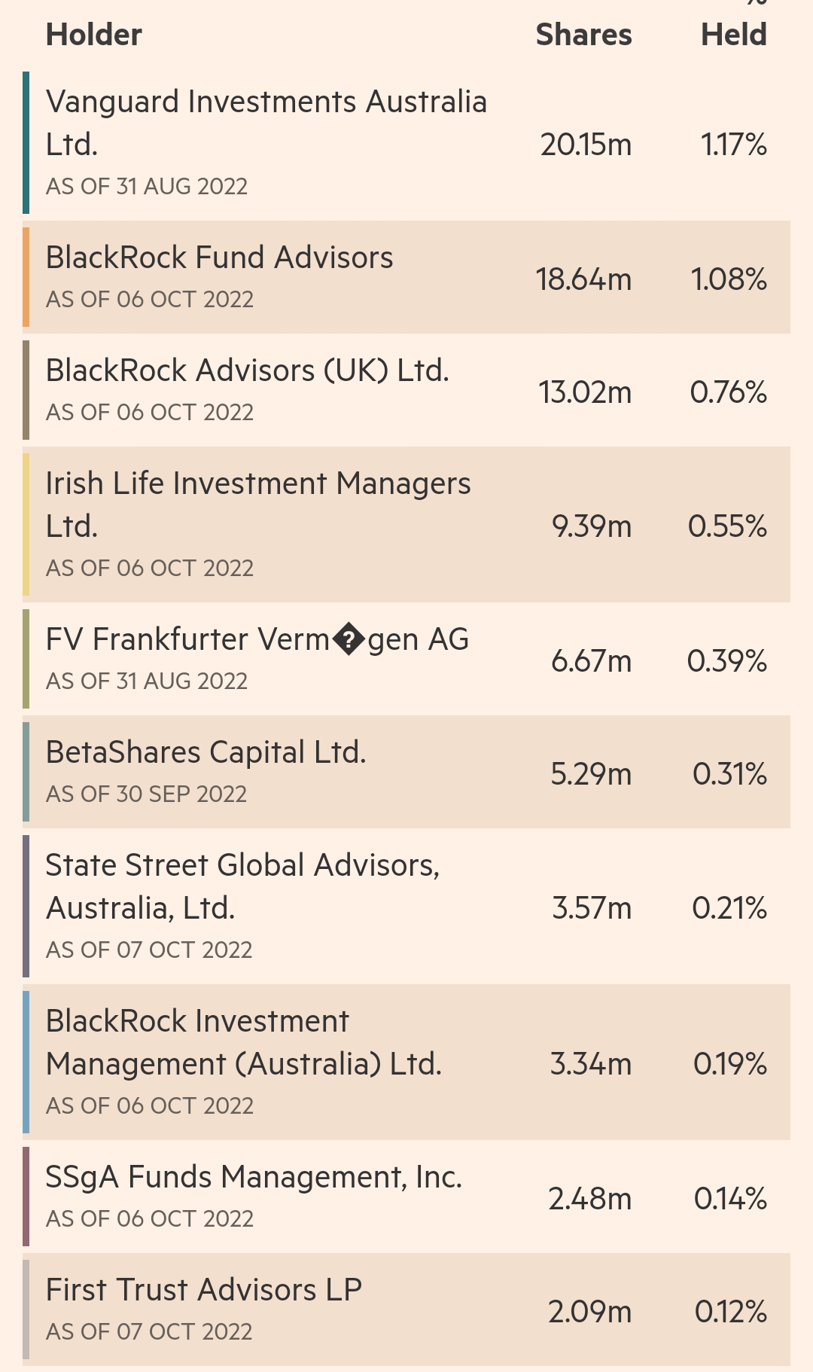
Task: Open FV Frankfurter Vermögen AG holder
Action: click(257, 639)
